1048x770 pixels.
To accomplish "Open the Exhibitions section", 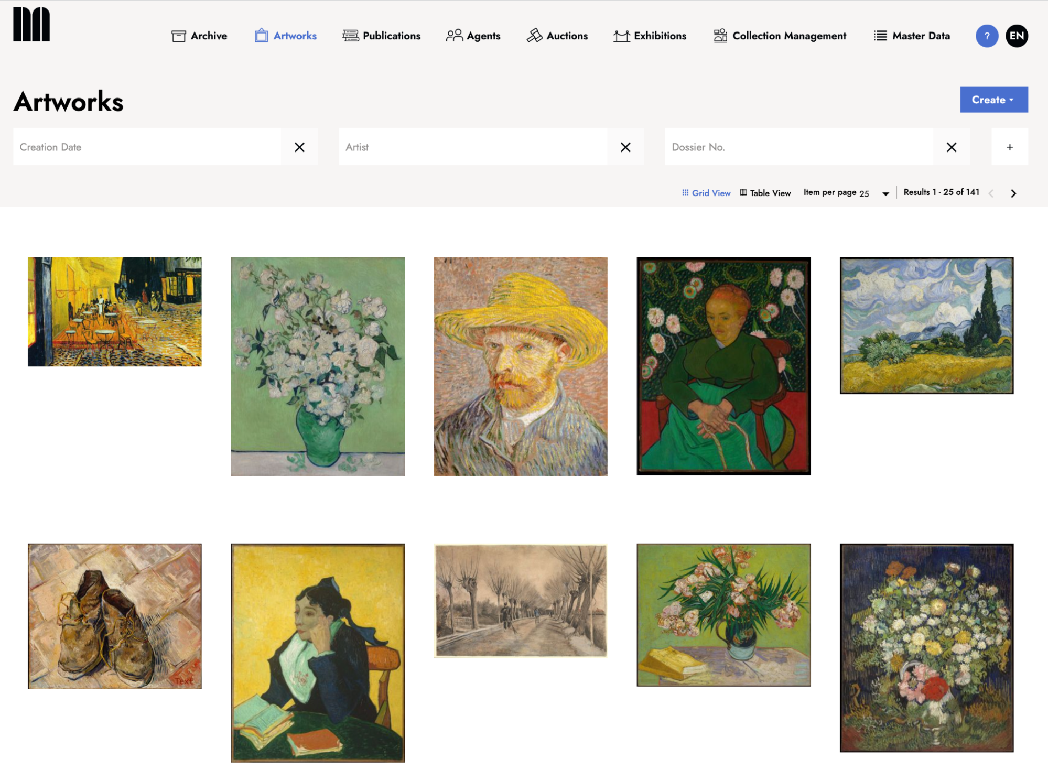I will coord(650,36).
